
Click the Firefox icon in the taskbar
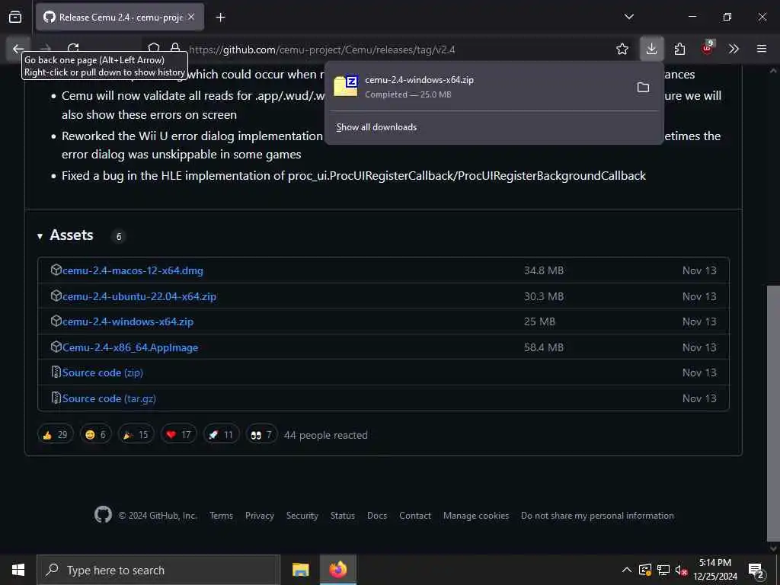(x=337, y=570)
